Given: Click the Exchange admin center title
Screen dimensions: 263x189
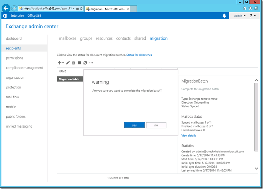Looking at the screenshot, I should (32, 26).
